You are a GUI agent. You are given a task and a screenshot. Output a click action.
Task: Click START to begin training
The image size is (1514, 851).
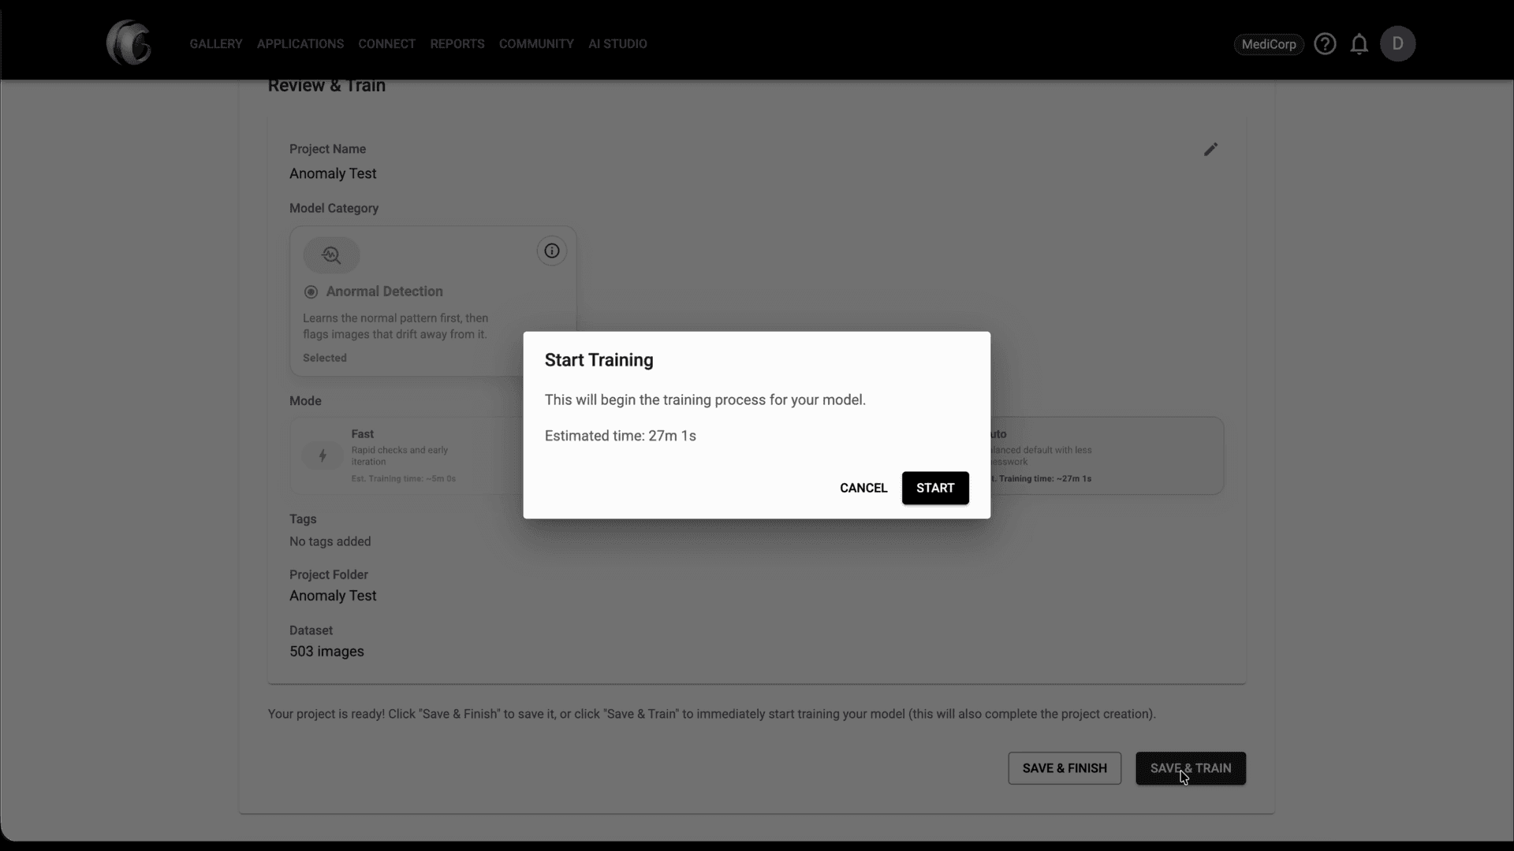[x=935, y=488]
